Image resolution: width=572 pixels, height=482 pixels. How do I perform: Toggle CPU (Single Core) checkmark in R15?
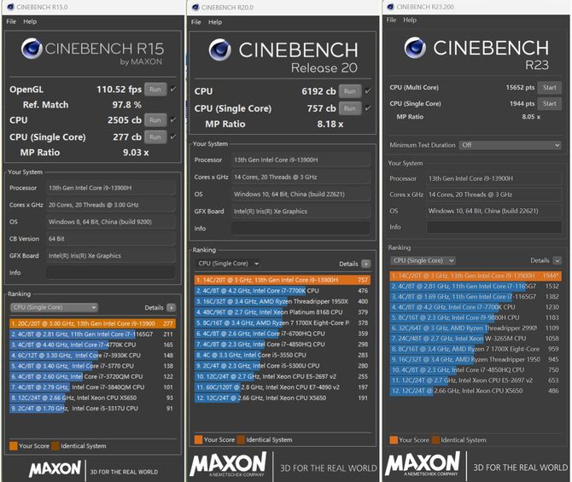point(173,136)
